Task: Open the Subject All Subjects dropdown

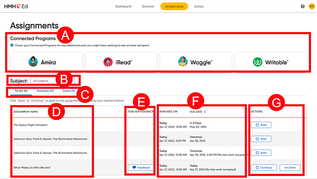Action: [x=53, y=81]
